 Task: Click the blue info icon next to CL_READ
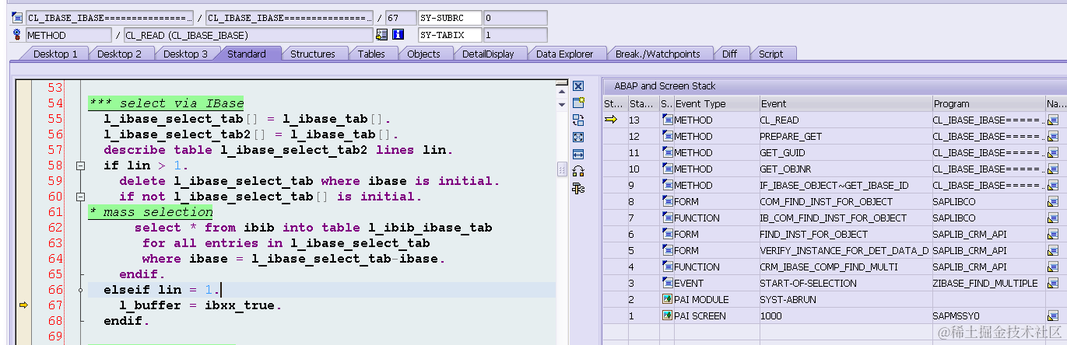[x=398, y=34]
